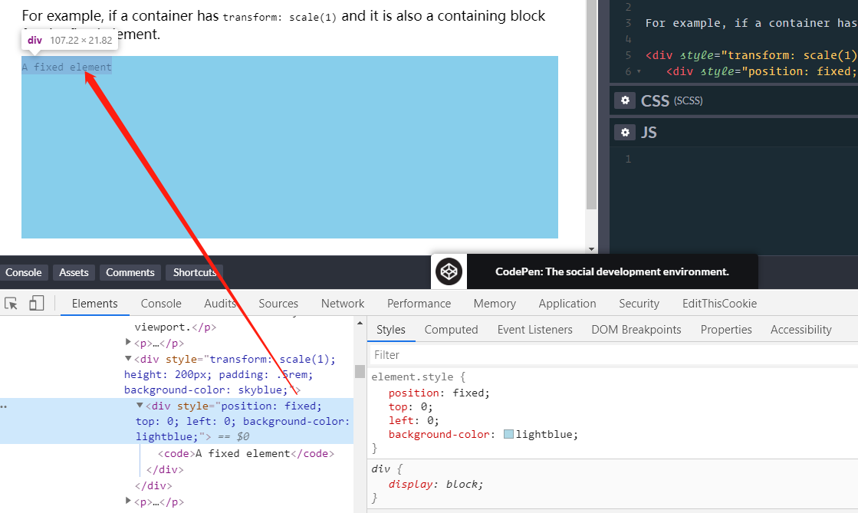Click the CSS (SCSS) panel title
858x513 pixels.
[x=672, y=100]
